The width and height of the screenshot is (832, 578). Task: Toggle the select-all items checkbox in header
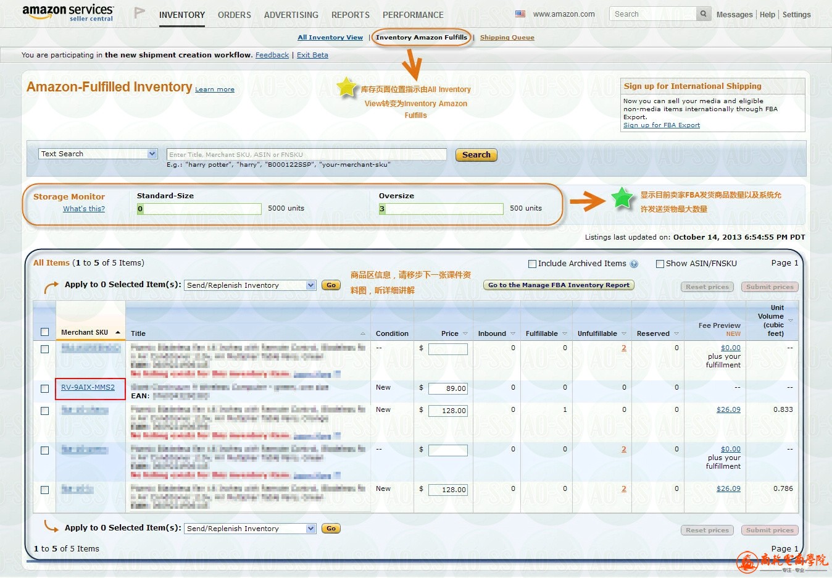[44, 332]
